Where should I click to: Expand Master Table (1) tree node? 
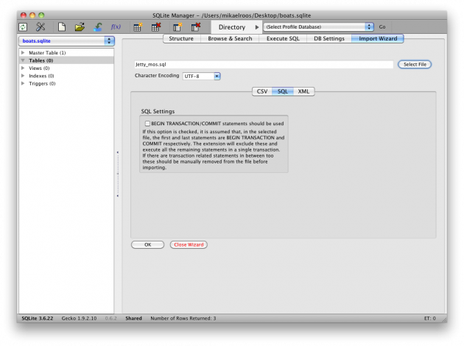[23, 53]
